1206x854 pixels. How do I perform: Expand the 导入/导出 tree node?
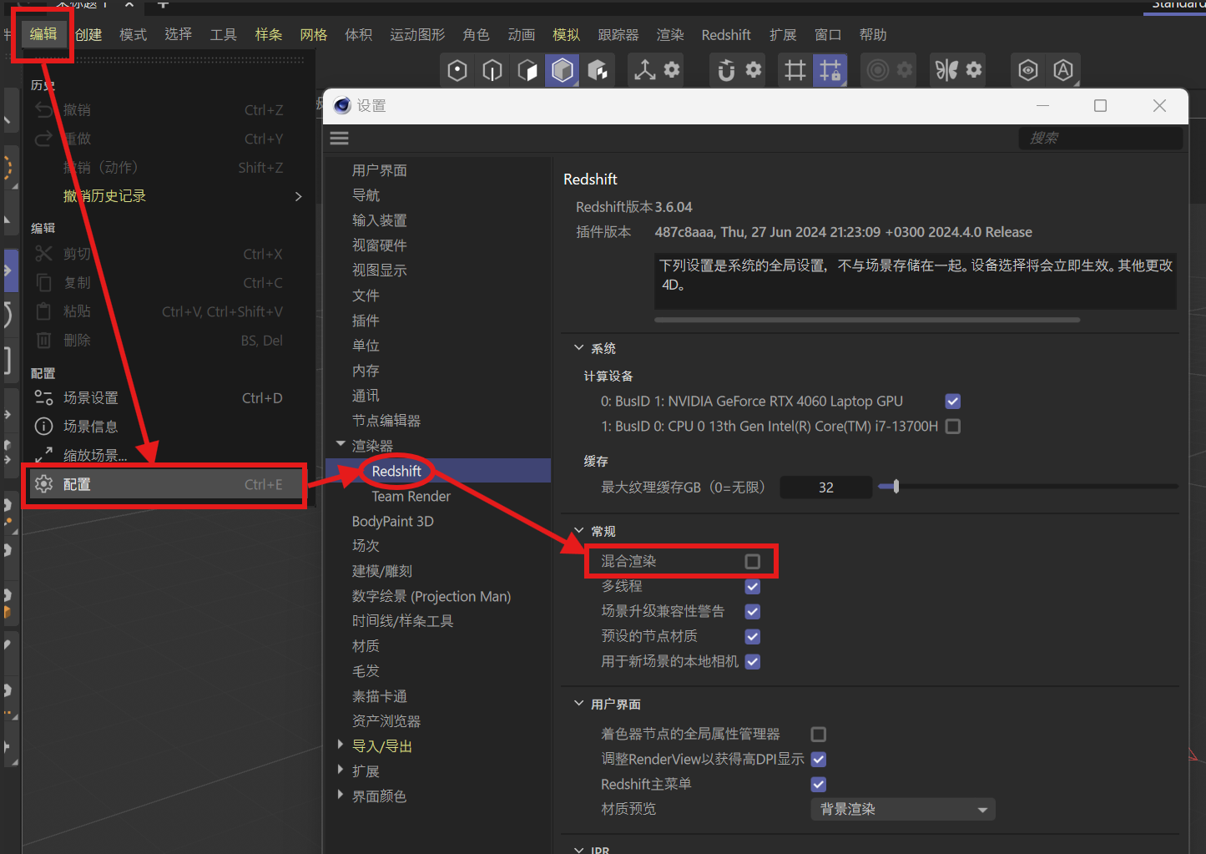point(341,744)
